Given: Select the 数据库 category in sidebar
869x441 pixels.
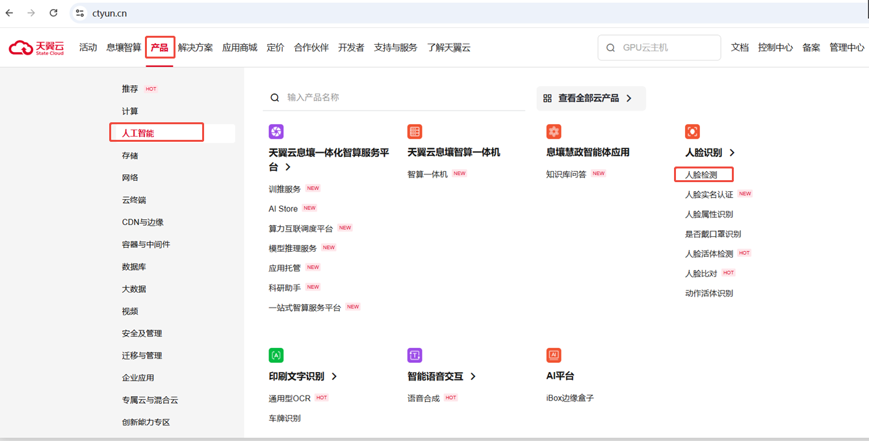Looking at the screenshot, I should [x=129, y=266].
